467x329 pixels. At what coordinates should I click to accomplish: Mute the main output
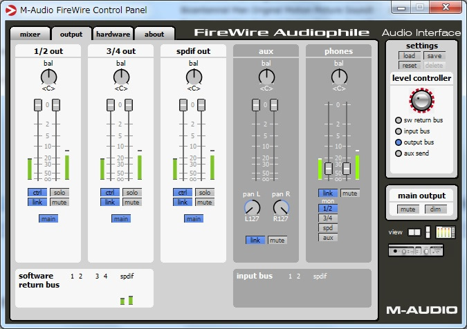pyautogui.click(x=408, y=209)
